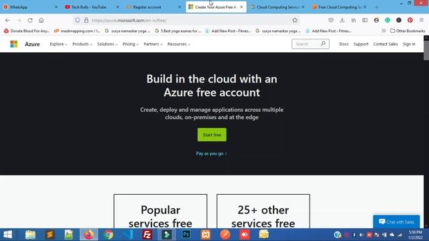Open the system tray volume icon
The width and height of the screenshot is (429, 241).
361,235
